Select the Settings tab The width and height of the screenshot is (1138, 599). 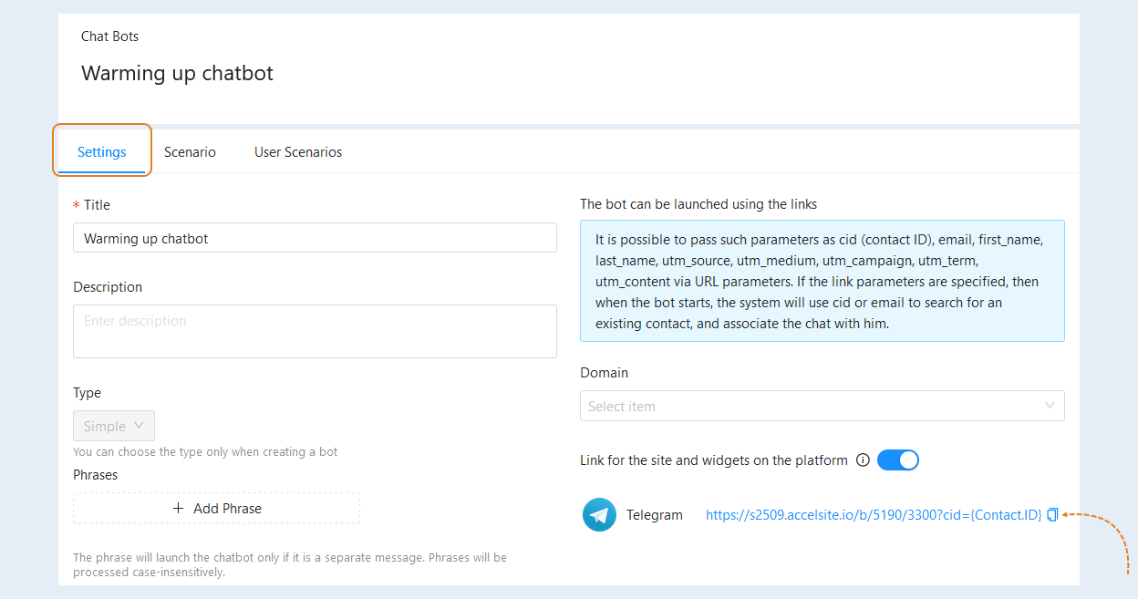(x=101, y=152)
